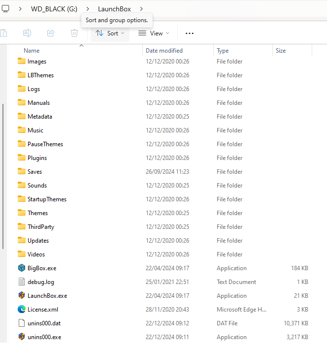The image size is (327, 347).
Task: Click the unins000.dat blank file icon
Action: point(22,323)
